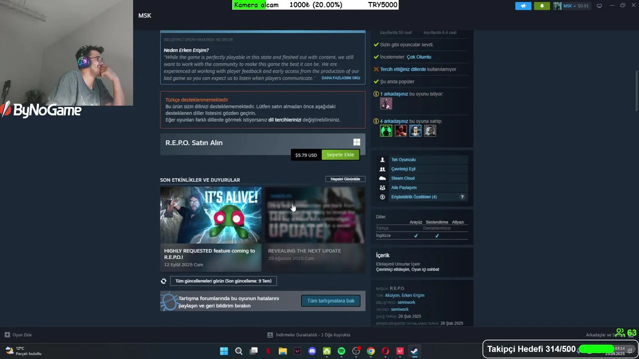639x359 pixels.
Task: Click '4 arkadaşınız' owners link
Action: pos(394,121)
